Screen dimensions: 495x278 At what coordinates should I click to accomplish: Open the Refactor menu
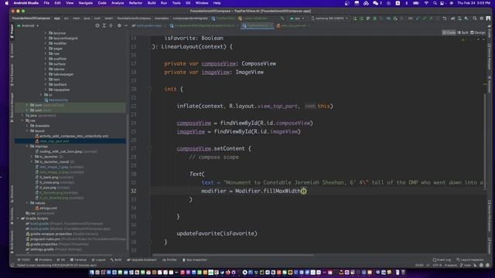[x=136, y=3]
